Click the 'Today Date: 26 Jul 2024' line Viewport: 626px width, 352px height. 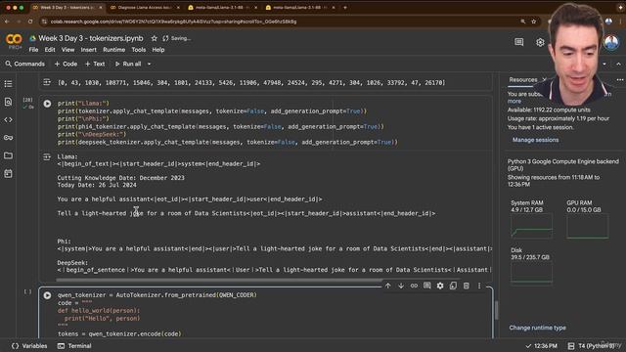97,185
